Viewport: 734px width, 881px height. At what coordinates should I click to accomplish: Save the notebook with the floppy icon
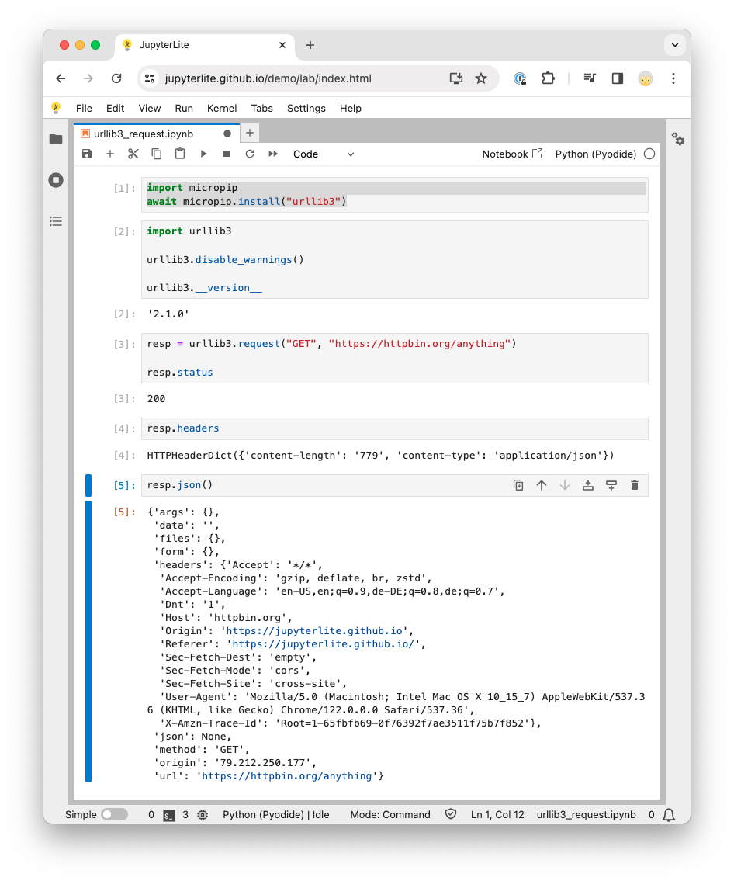click(86, 154)
